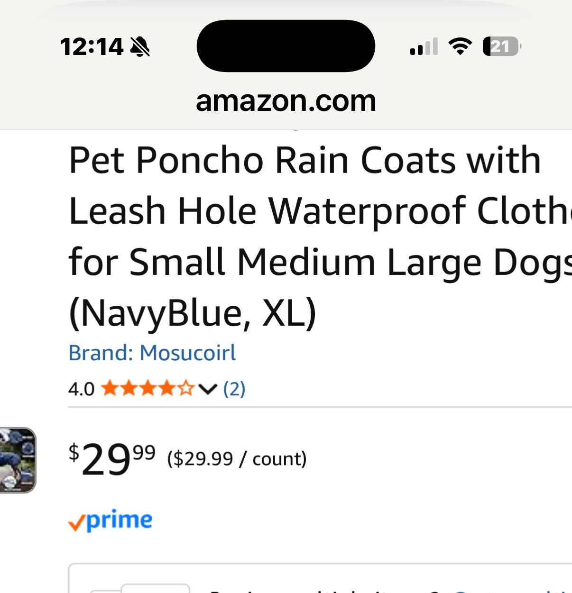Screen dimensions: 572x593
Task: Open the Brand: Mosucoirl link
Action: pyautogui.click(x=152, y=353)
